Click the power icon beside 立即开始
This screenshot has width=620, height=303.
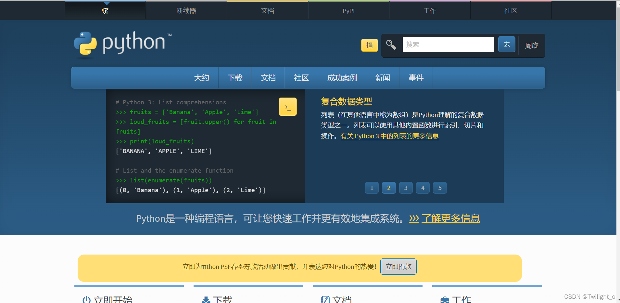pos(86,299)
